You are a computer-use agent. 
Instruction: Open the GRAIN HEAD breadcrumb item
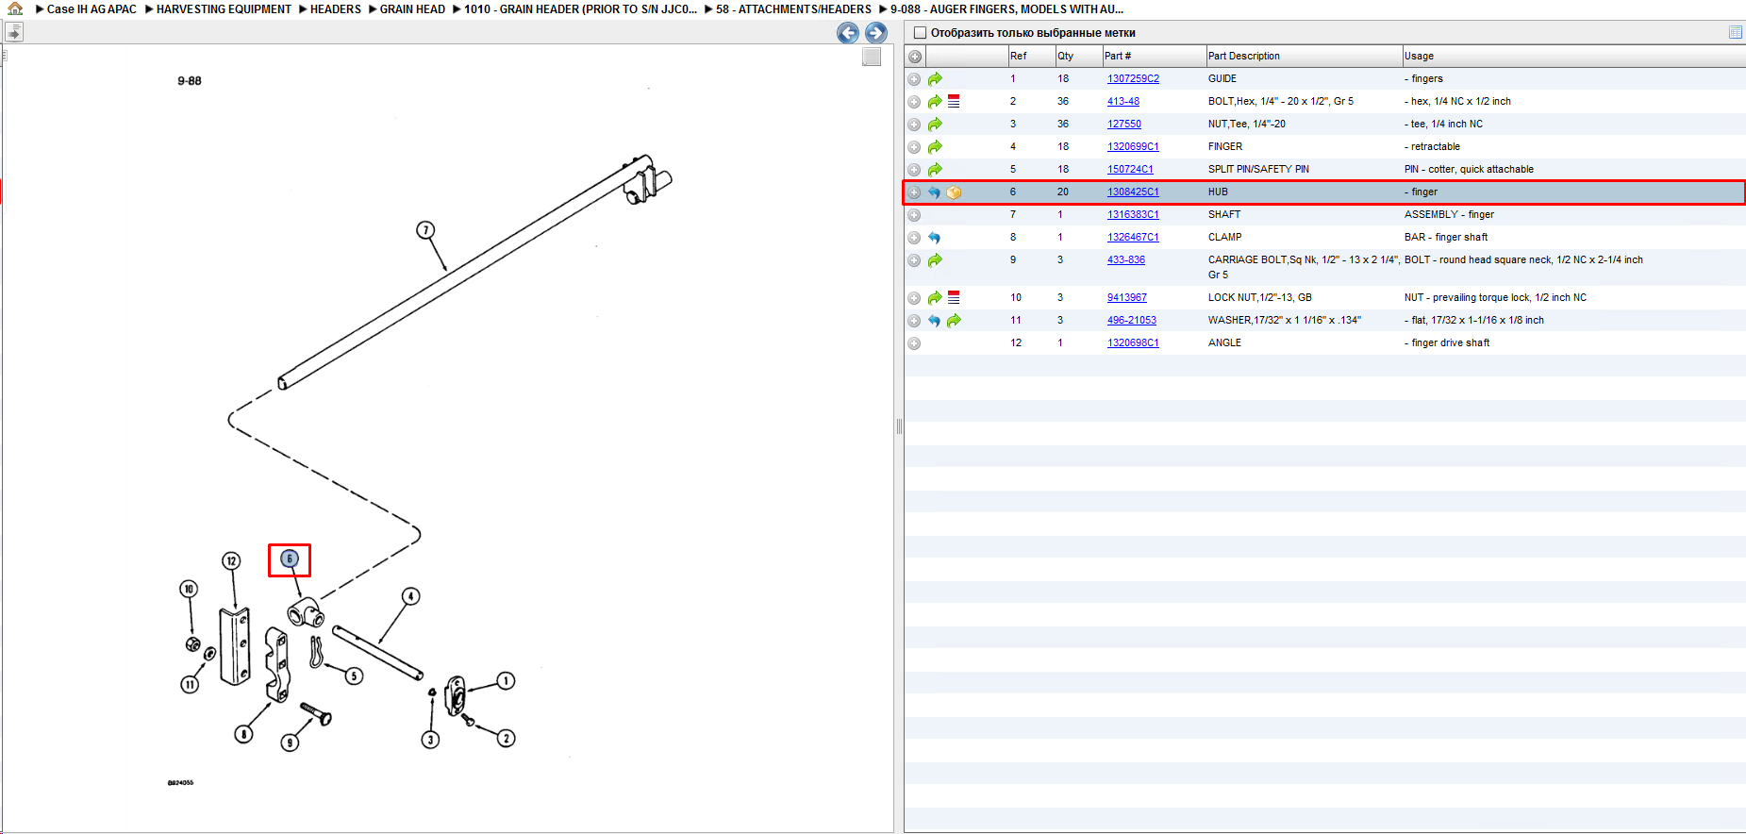[x=412, y=9]
